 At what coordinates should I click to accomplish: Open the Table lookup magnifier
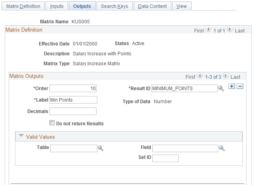pos(100,148)
